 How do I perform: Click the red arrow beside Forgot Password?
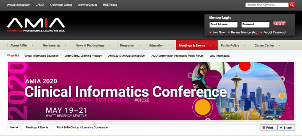261,32
